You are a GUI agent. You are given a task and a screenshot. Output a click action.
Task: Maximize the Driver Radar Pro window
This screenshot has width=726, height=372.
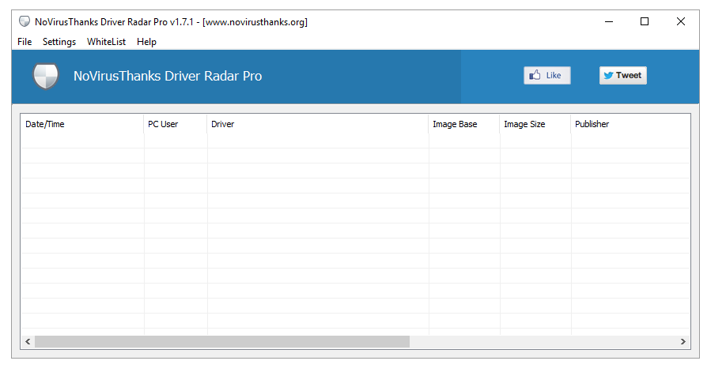[645, 21]
